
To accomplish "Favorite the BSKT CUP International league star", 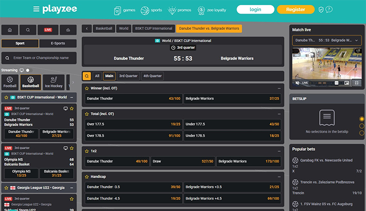I will point(6,97).
